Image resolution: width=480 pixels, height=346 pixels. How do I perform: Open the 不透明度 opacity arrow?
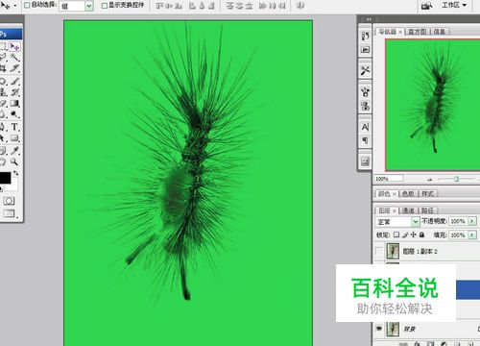[x=472, y=221]
